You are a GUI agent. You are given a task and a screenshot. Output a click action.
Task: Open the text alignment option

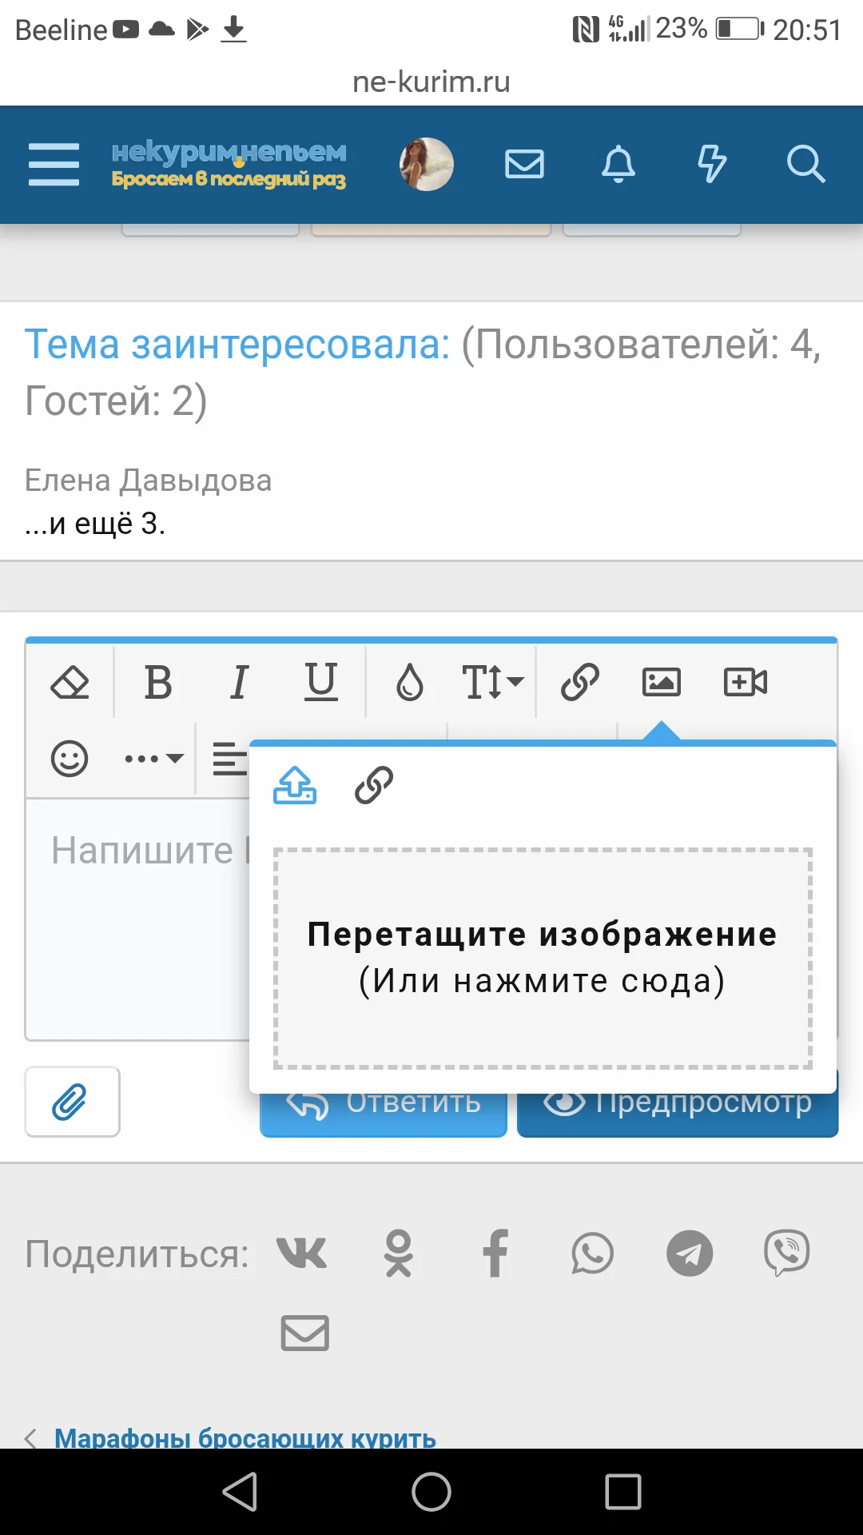pyautogui.click(x=229, y=759)
